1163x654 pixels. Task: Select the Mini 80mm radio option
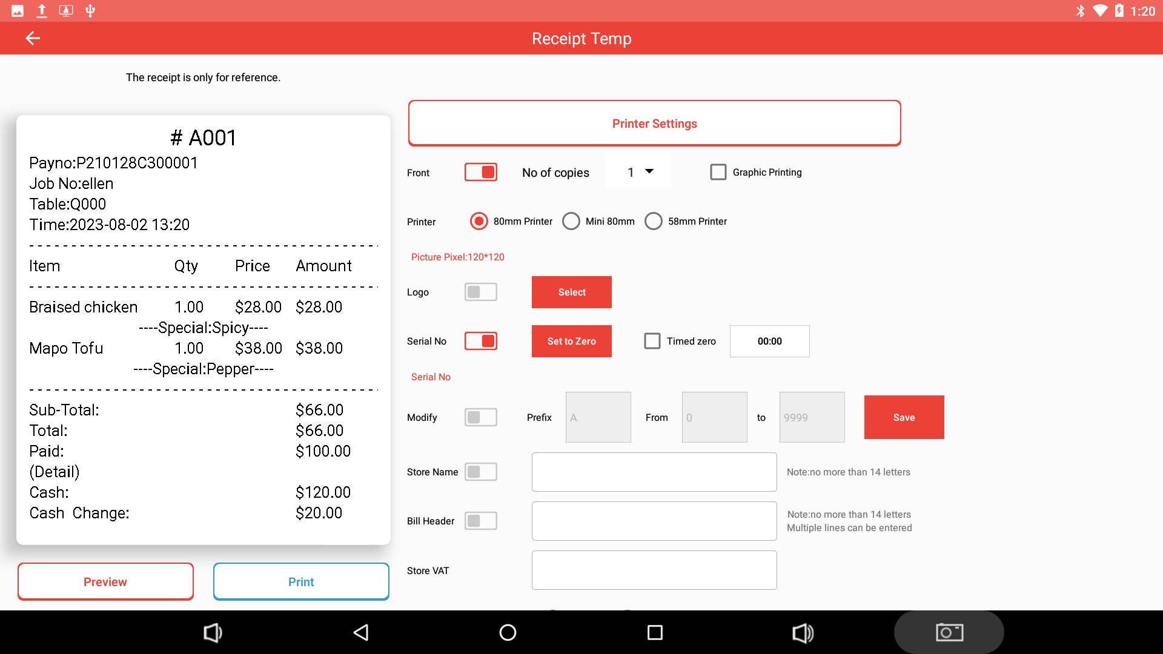(x=571, y=222)
